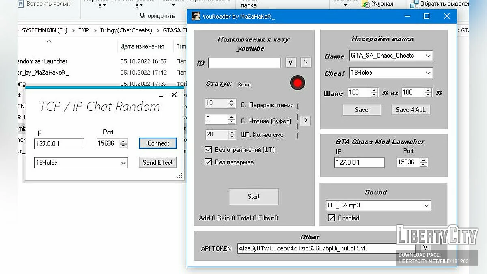Click the resize grip of TCP/IP Chat Random

point(179,176)
